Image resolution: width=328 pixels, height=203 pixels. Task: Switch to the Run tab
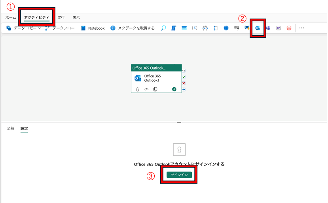(61, 17)
